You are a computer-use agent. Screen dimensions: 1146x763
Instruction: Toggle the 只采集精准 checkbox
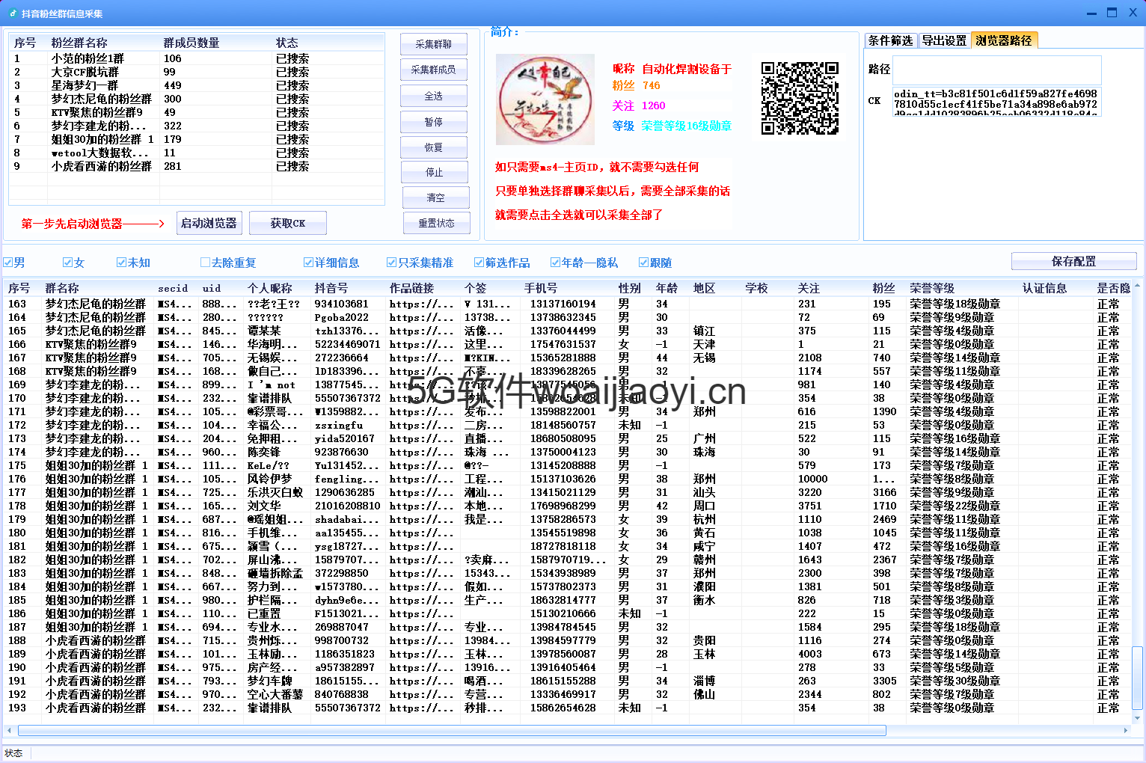click(420, 263)
